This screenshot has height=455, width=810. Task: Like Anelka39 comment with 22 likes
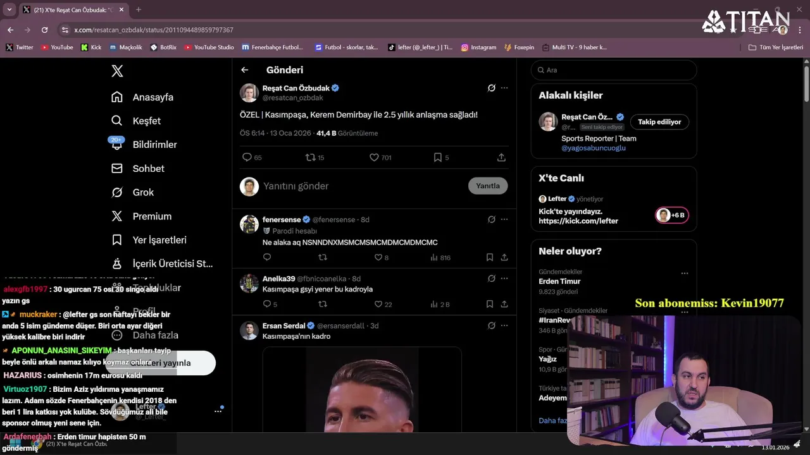click(x=378, y=304)
